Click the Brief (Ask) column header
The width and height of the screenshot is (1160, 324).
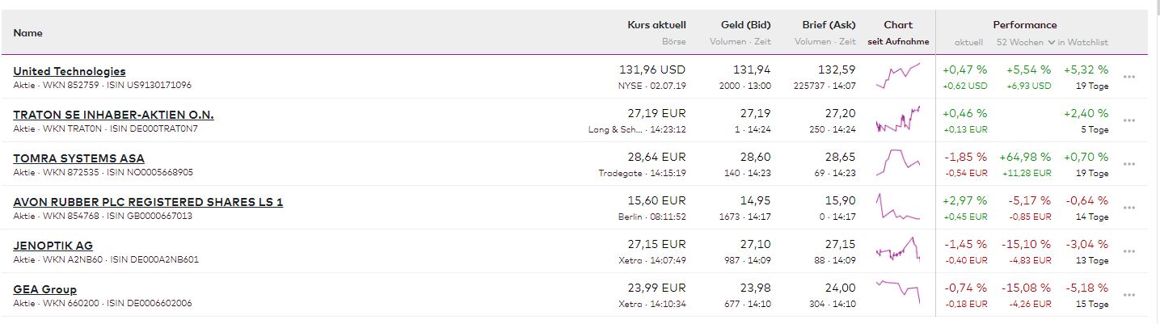point(829,25)
